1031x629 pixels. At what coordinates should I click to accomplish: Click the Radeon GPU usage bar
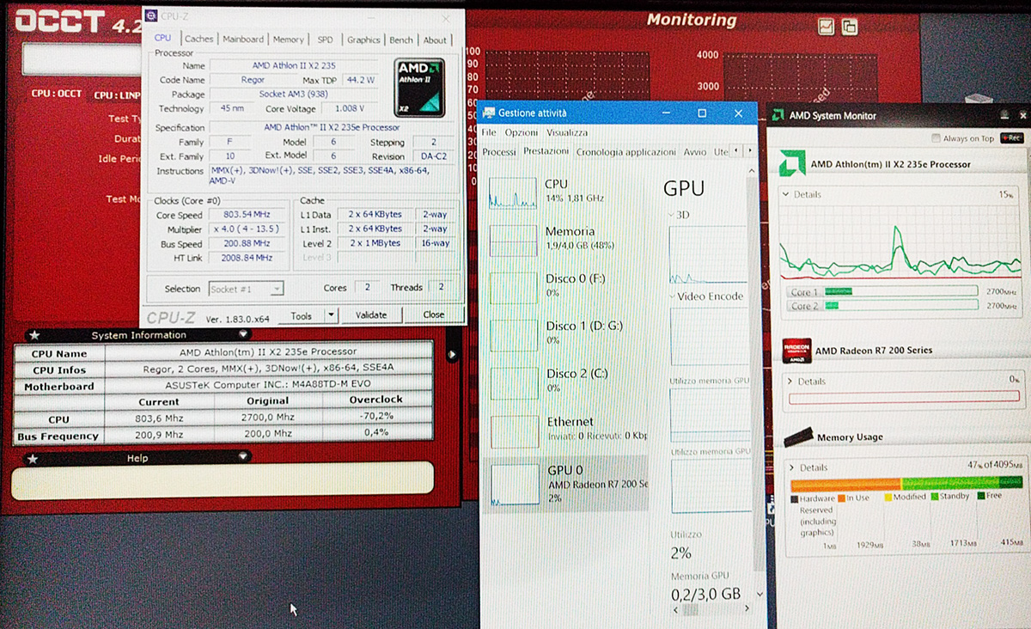[x=905, y=398]
